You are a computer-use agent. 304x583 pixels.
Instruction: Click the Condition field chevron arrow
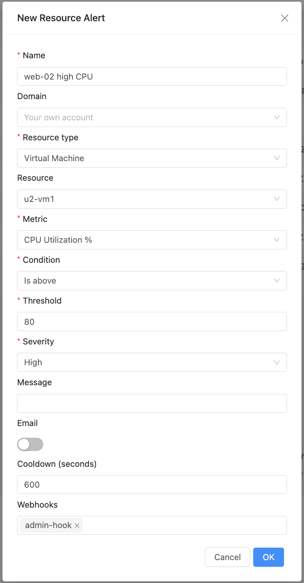click(277, 281)
